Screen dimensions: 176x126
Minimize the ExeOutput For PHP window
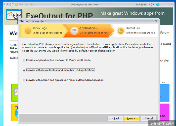162,5
